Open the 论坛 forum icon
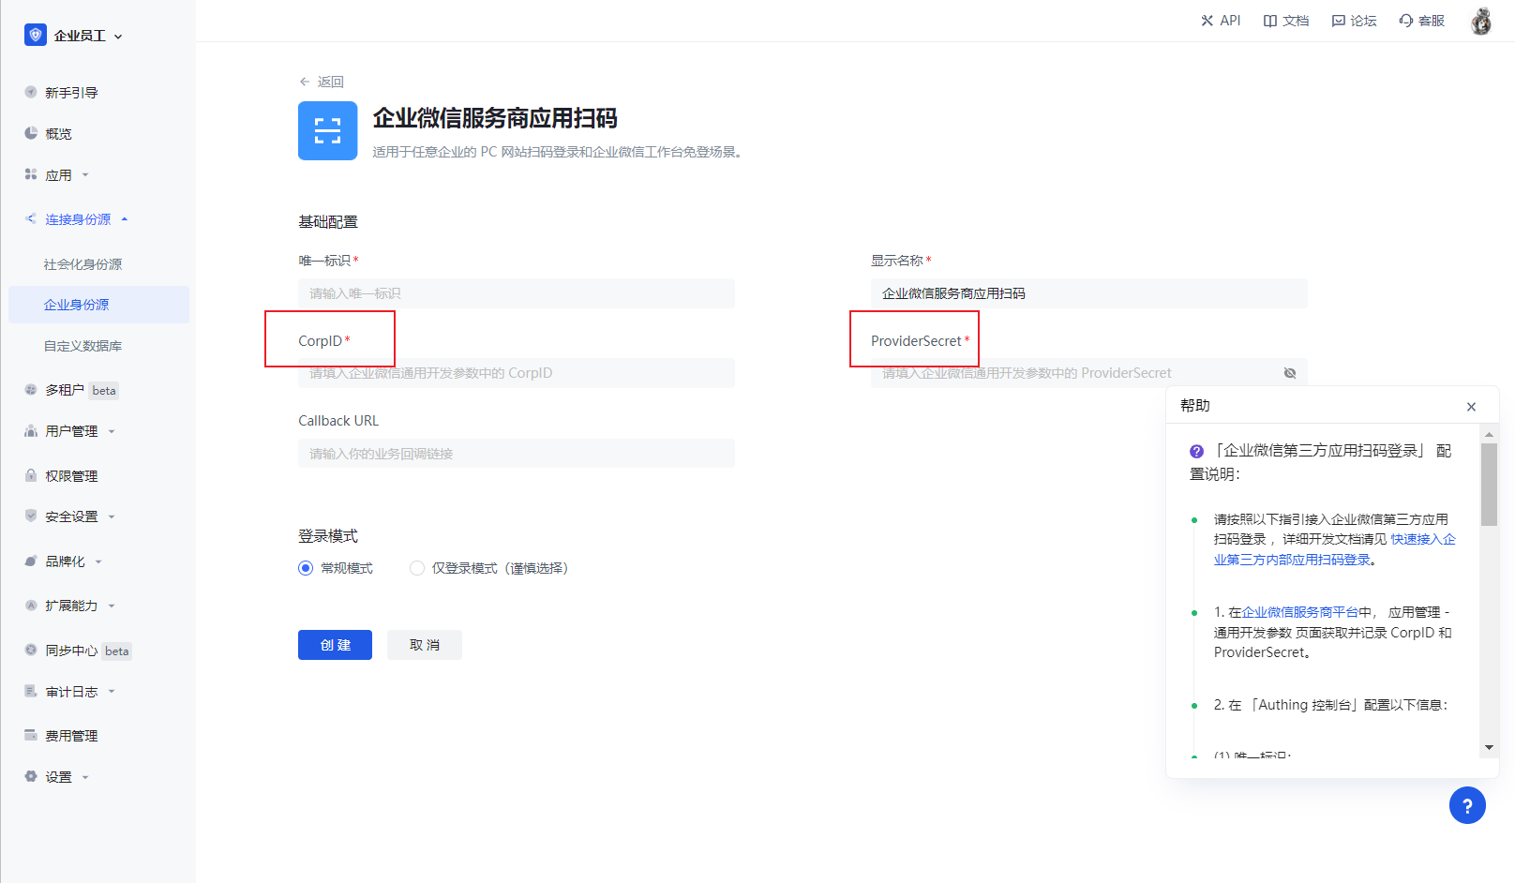Image resolution: width=1515 pixels, height=883 pixels. coord(1338,21)
